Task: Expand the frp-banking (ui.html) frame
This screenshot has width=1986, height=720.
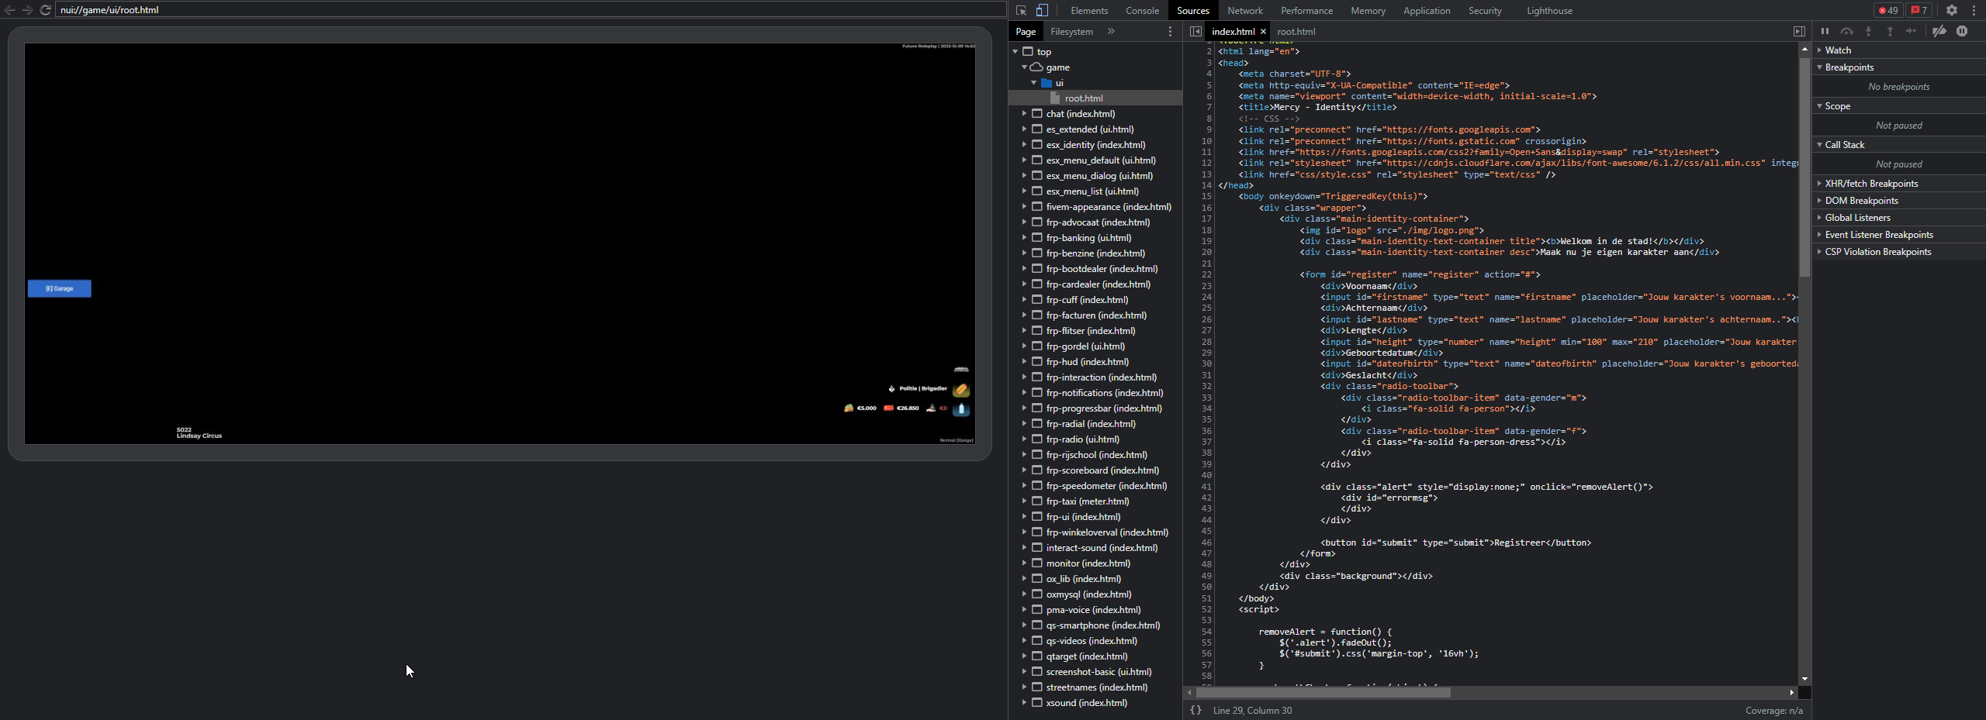Action: [x=1024, y=238]
